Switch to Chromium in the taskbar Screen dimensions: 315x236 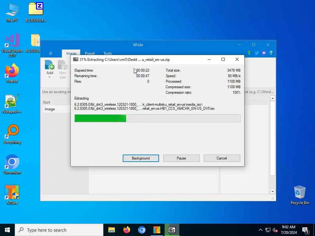coord(142,230)
